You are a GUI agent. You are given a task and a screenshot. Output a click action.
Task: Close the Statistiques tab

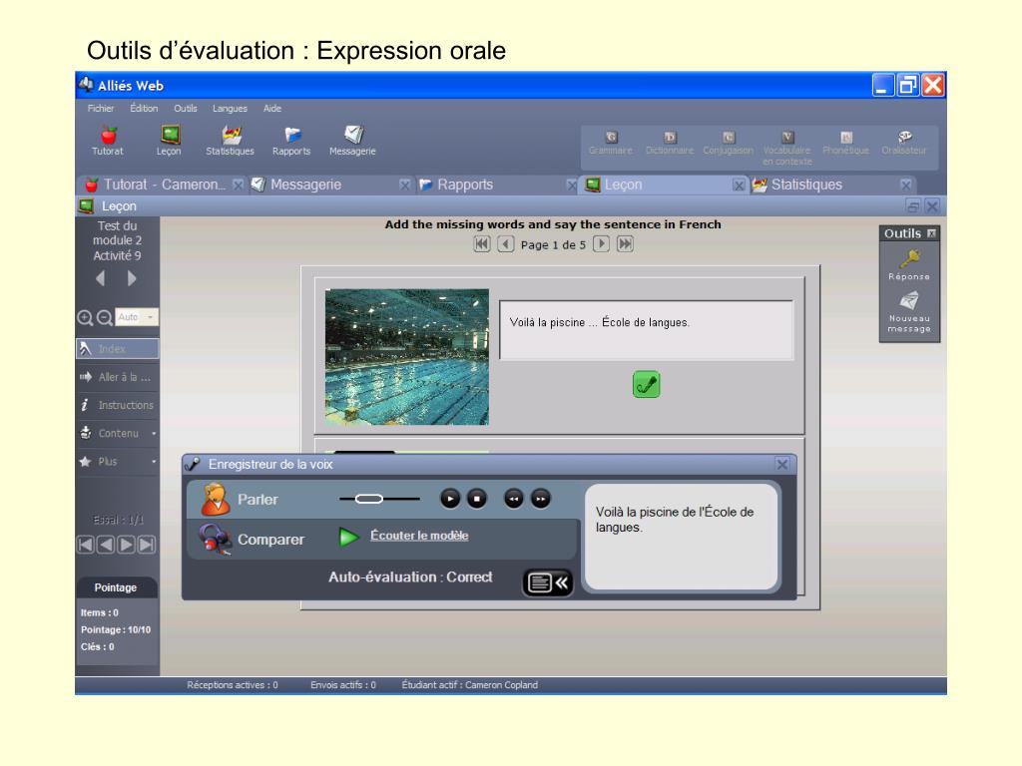tap(906, 186)
